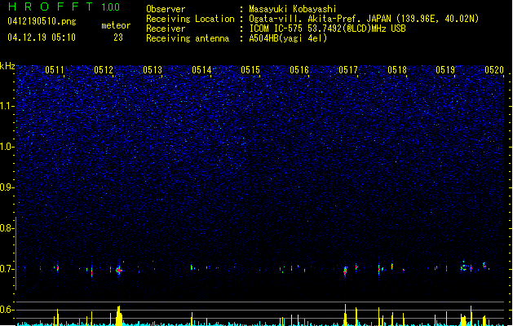Click the date stamp 04.12.19 05:10
The height and width of the screenshot is (326, 513).
42,37
